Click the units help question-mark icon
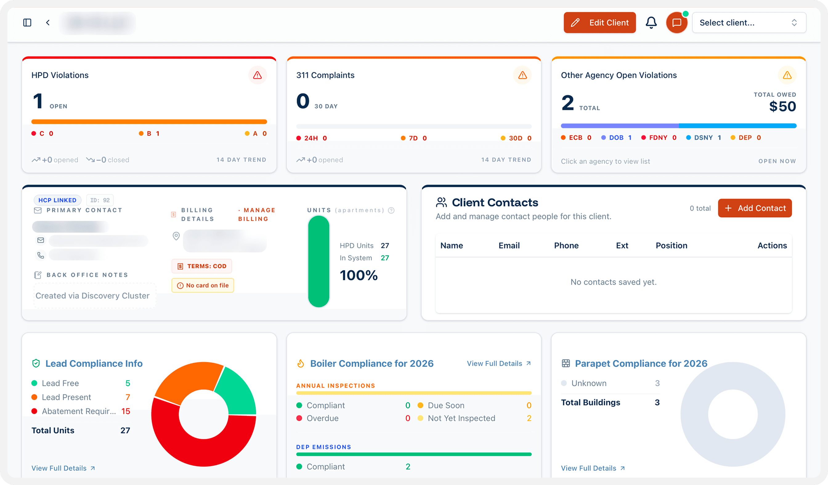 (x=391, y=210)
